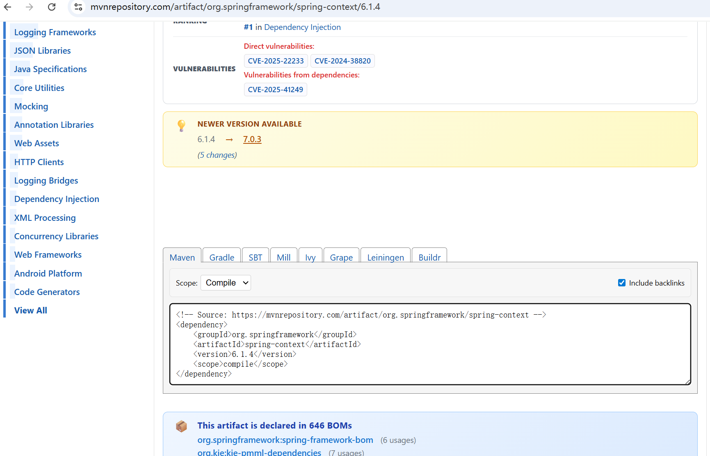
Task: Open JSON Libraries category in sidebar
Action: [43, 51]
